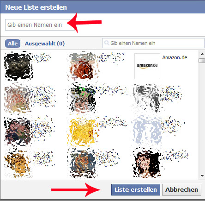Viewport: 205px width, 201px height.
Task: Click the magnifier icon in search box
Action: (107, 43)
